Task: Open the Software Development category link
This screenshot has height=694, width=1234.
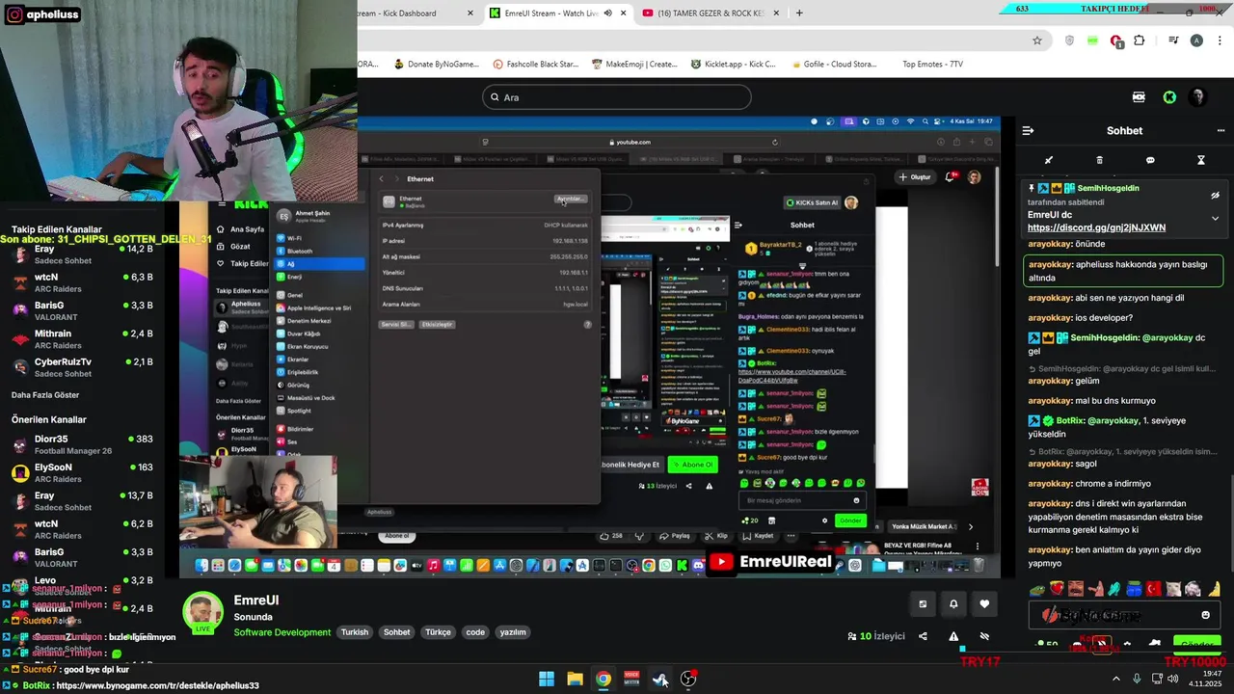Action: click(282, 632)
